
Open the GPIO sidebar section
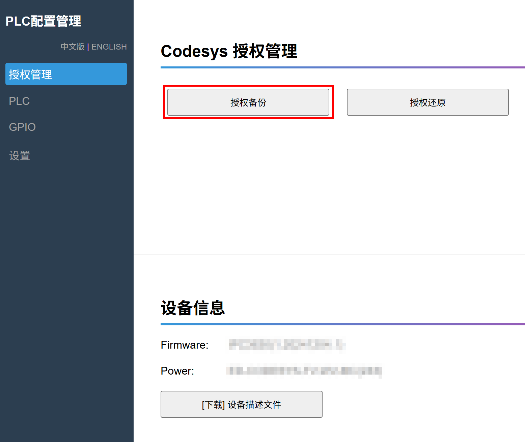tap(22, 127)
